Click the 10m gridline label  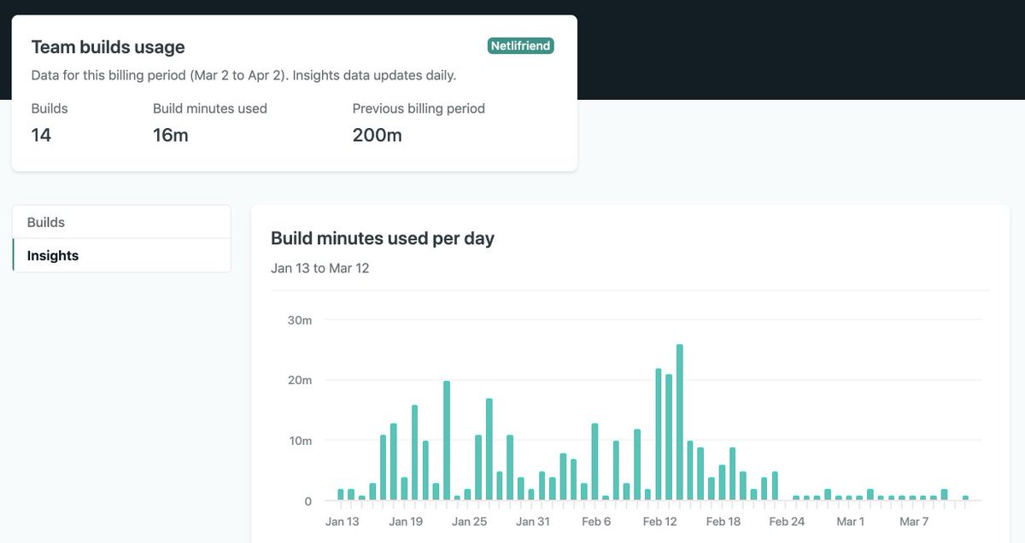301,441
